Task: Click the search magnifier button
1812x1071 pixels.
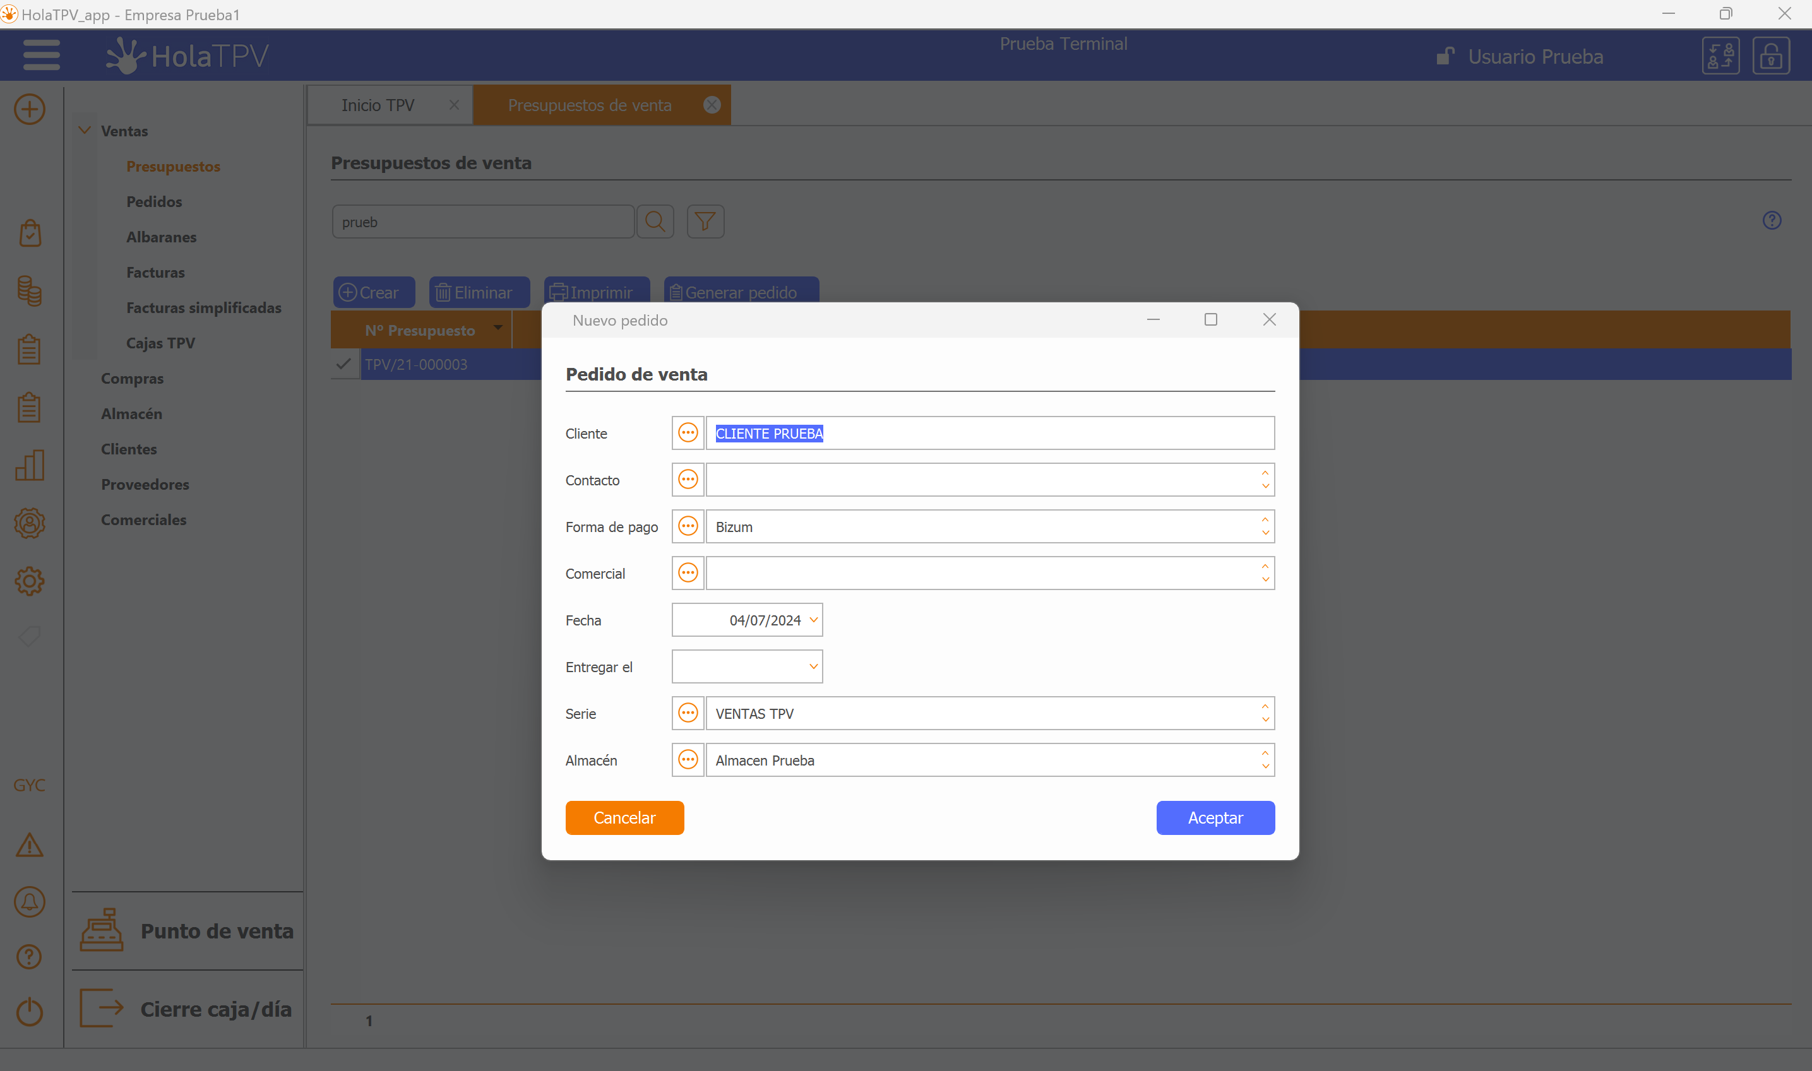Action: click(655, 222)
